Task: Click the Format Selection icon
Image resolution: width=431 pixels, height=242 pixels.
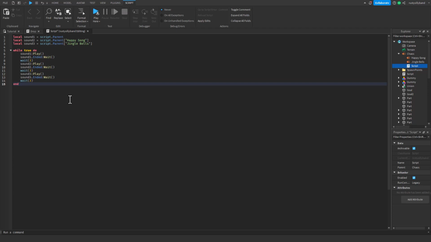Action: tap(81, 12)
